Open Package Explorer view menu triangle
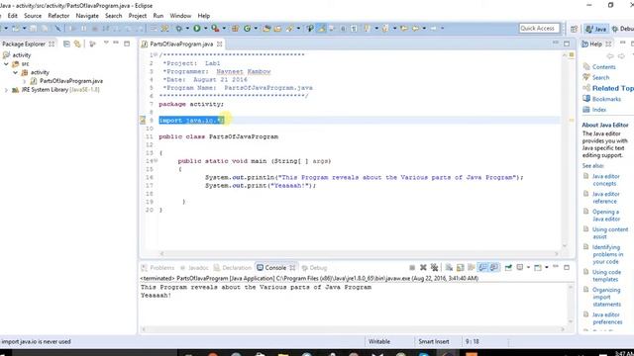634x356 pixels. 106,43
